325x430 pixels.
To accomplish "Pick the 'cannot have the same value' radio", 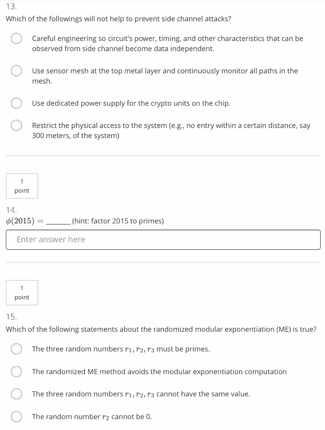I will pyautogui.click(x=16, y=394).
